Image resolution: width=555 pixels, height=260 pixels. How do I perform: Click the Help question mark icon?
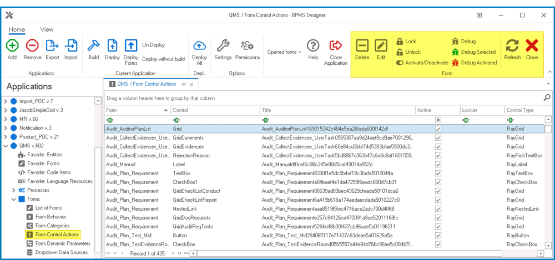coord(313,45)
